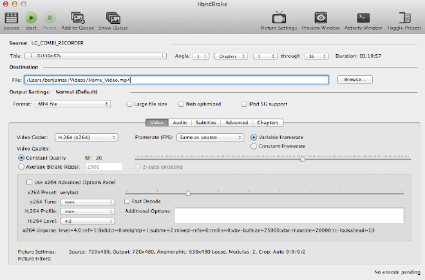Switch to the Advanced tab
The height and width of the screenshot is (280, 425).
[x=236, y=122]
